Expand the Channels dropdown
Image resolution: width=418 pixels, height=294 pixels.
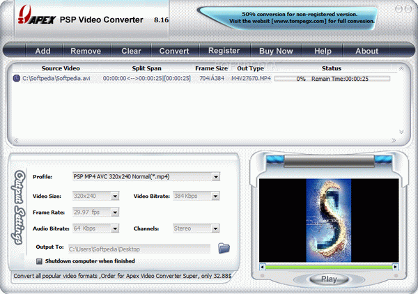click(x=215, y=229)
